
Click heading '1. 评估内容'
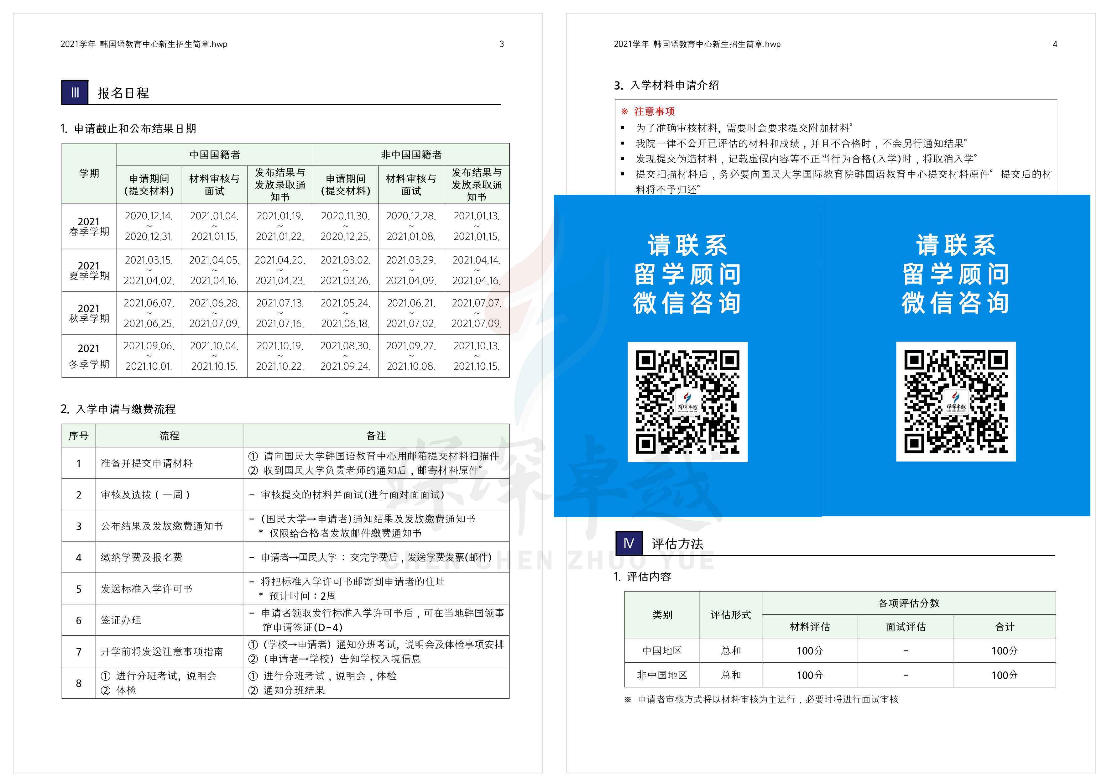643,577
